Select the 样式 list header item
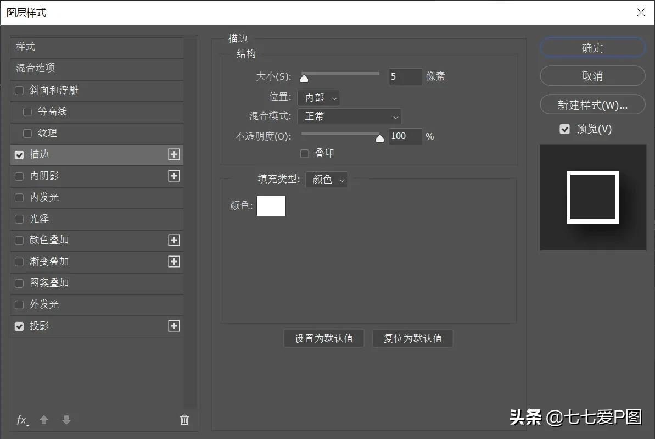The image size is (655, 439). 96,47
